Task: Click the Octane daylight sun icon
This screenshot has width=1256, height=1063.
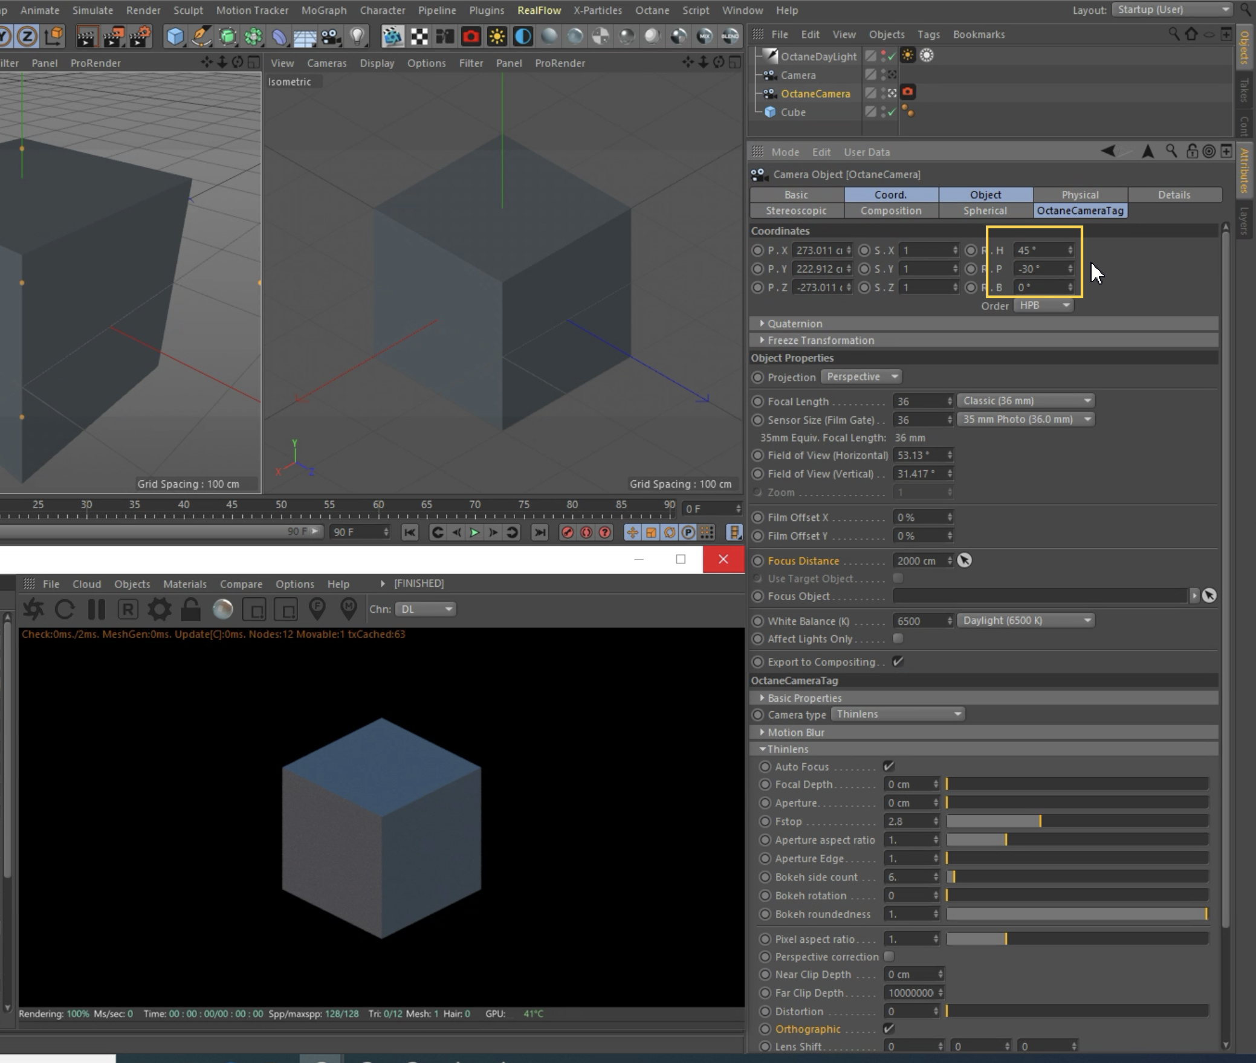Action: click(x=497, y=37)
